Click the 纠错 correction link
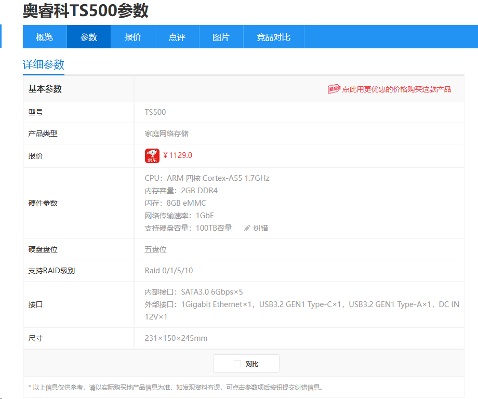 click(x=261, y=228)
